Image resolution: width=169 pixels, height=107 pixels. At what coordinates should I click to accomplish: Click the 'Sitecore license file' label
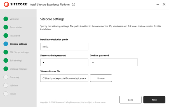(x=50, y=71)
